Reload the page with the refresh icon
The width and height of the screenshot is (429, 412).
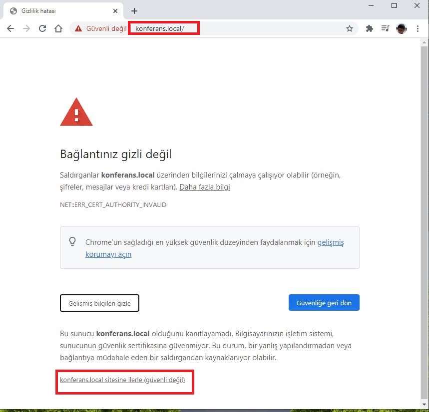(42, 28)
